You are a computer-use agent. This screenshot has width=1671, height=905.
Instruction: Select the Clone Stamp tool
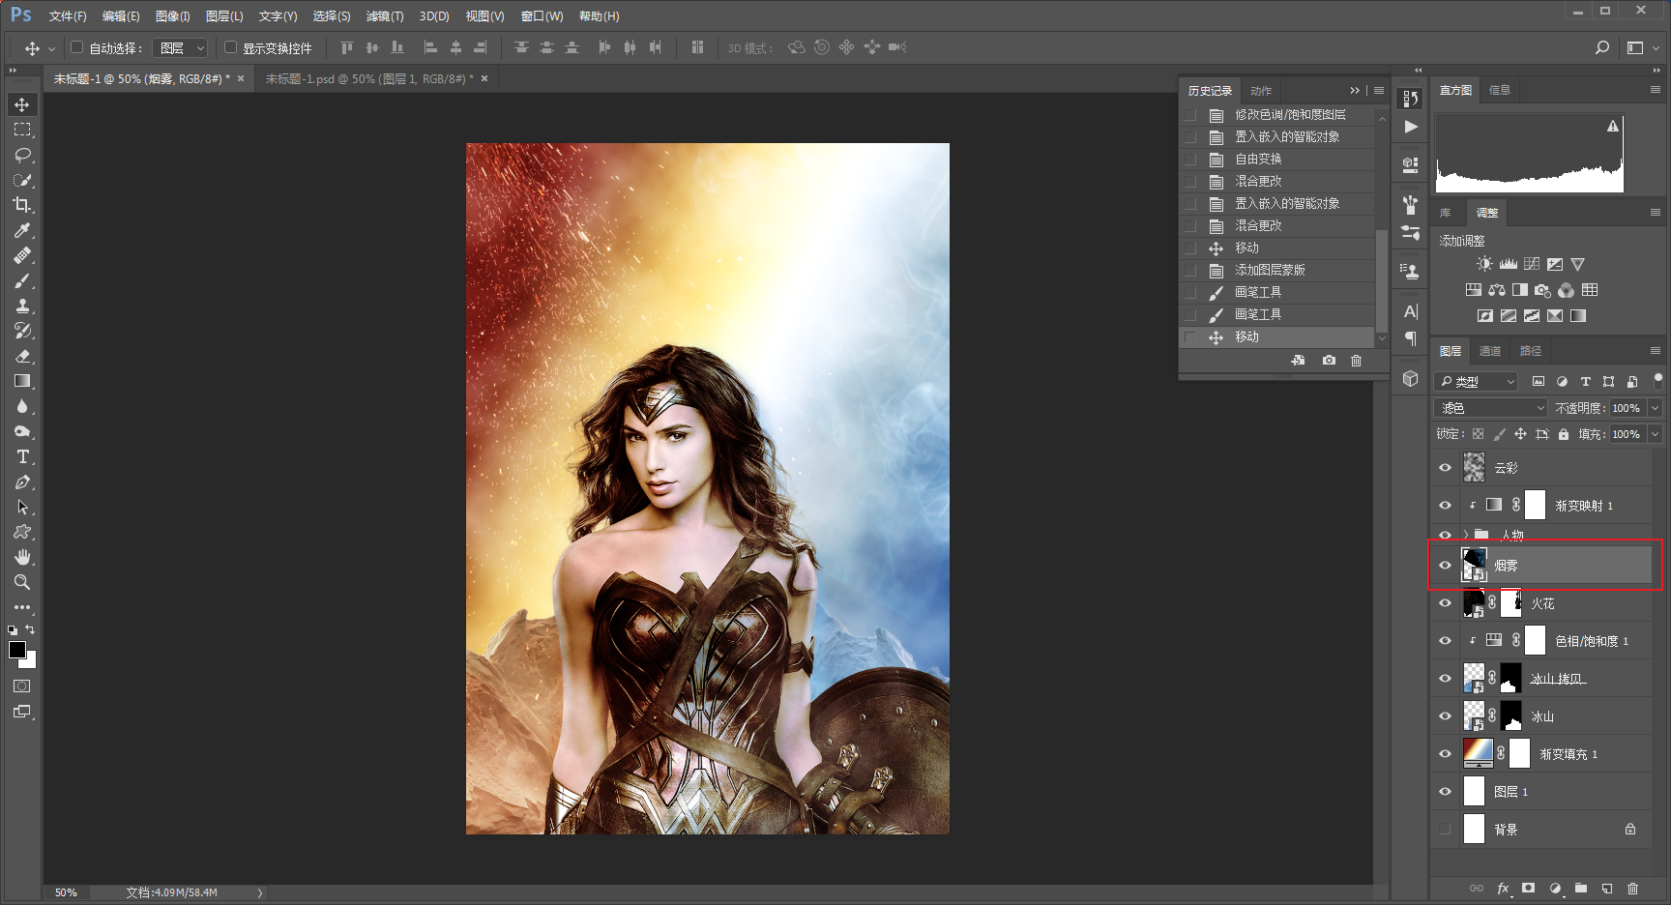point(22,306)
